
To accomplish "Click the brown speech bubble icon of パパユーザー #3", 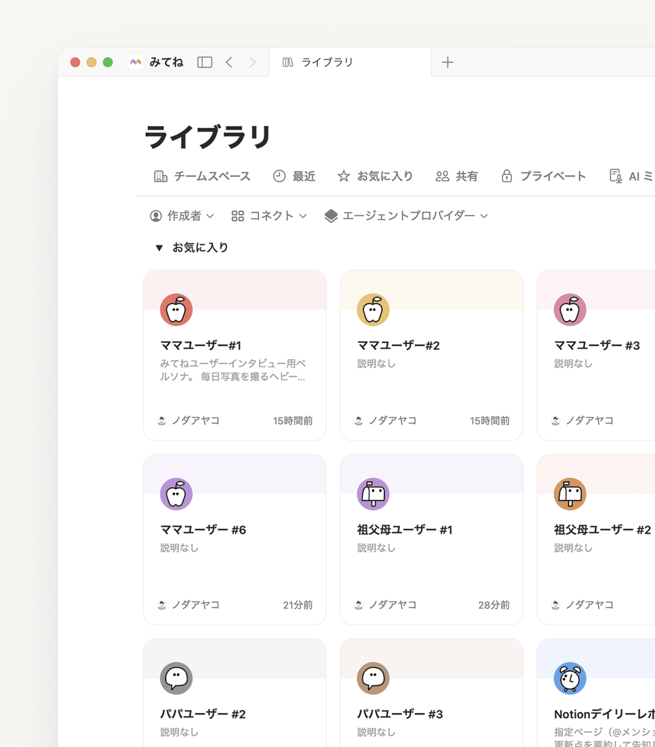I will pos(373,678).
